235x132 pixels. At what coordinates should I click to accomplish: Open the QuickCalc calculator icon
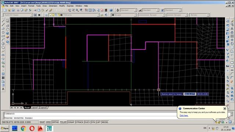click(106, 10)
